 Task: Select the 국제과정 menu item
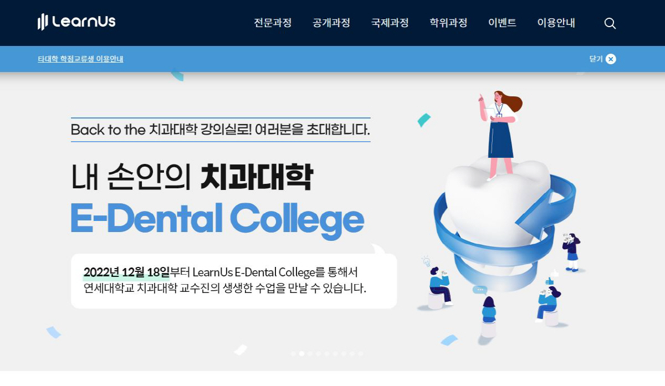coord(390,23)
